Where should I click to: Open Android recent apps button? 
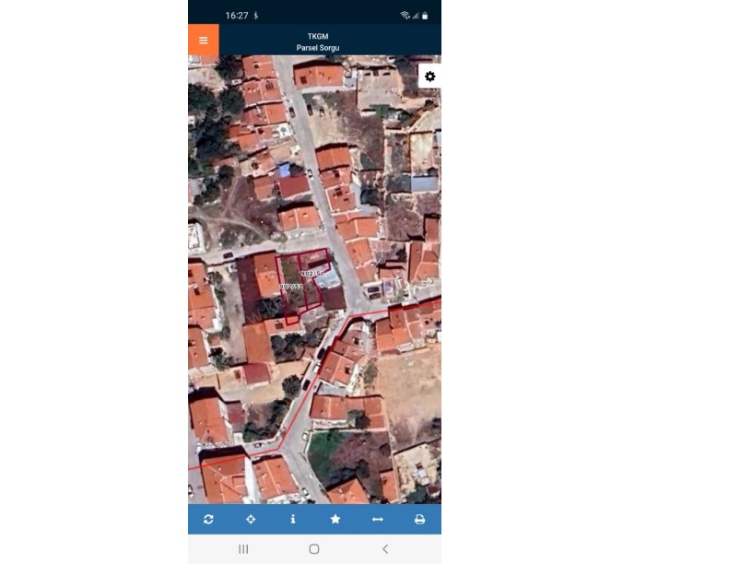tap(243, 549)
